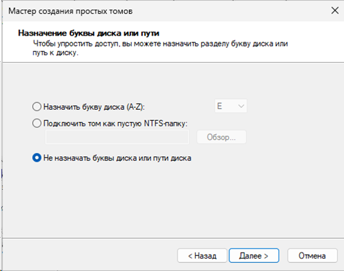Choose the 'Подключить том как пустую NTFS-папку' radio
The width and height of the screenshot is (344, 271).
click(x=37, y=123)
